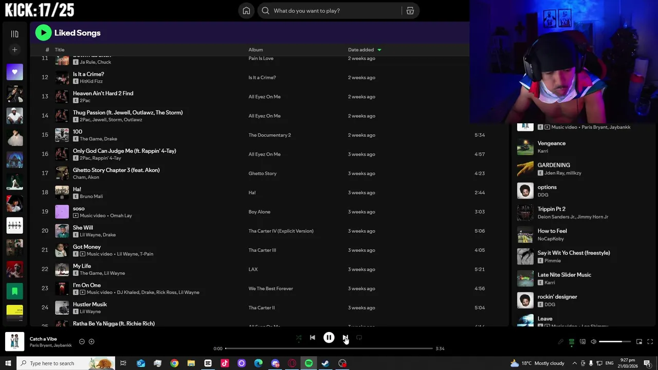The width and height of the screenshot is (658, 370).
Task: Skip to next track
Action: pyautogui.click(x=345, y=338)
